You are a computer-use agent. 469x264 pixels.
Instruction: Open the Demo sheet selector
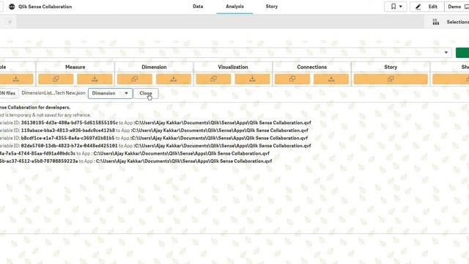(457, 7)
